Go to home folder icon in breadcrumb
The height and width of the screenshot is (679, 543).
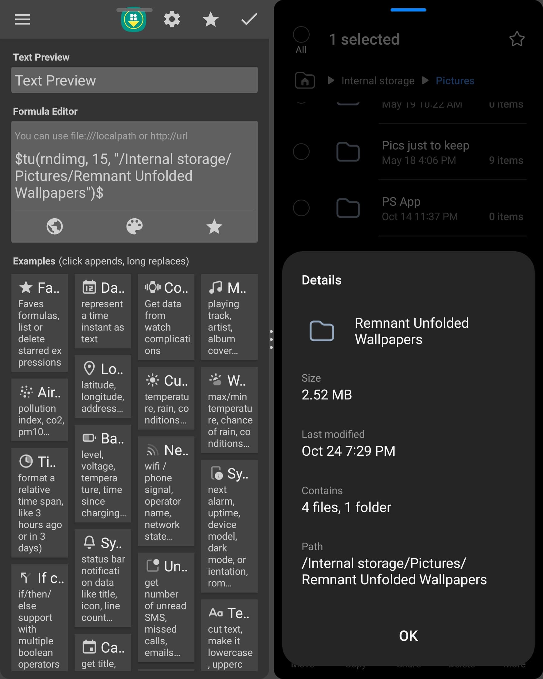click(x=305, y=81)
